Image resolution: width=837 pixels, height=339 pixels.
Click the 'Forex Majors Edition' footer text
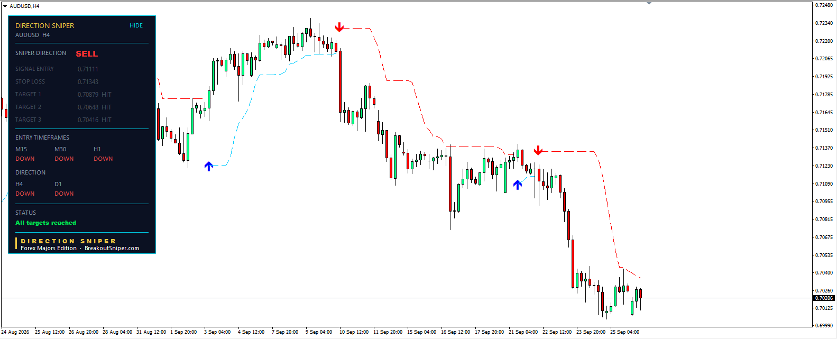pyautogui.click(x=49, y=248)
